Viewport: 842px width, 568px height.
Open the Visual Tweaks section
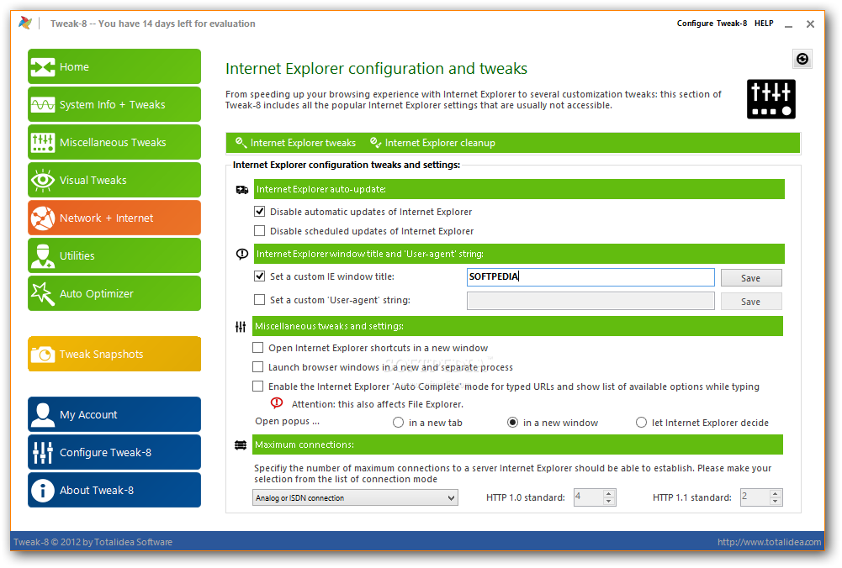(x=114, y=180)
